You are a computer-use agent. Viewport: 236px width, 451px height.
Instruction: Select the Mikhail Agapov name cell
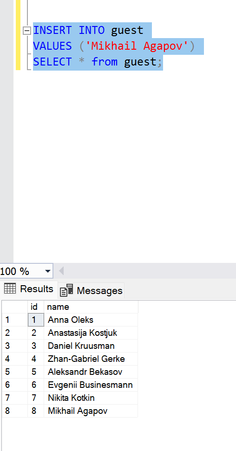[x=91, y=411]
